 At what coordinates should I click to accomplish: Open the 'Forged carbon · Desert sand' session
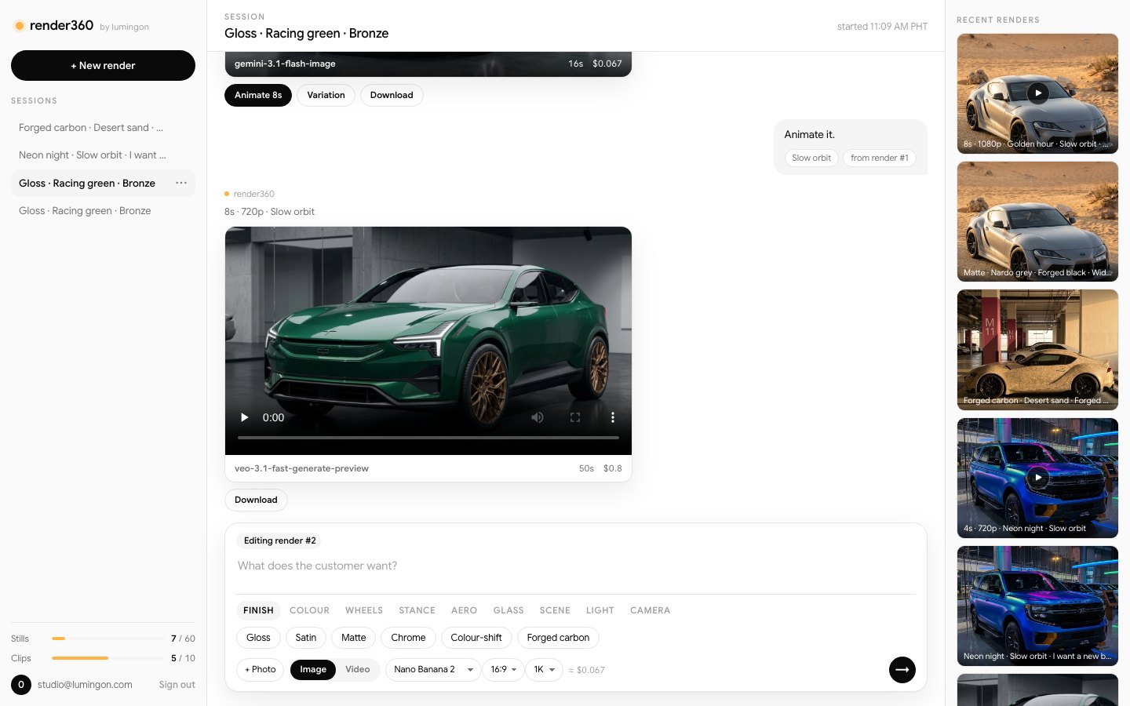103,128
